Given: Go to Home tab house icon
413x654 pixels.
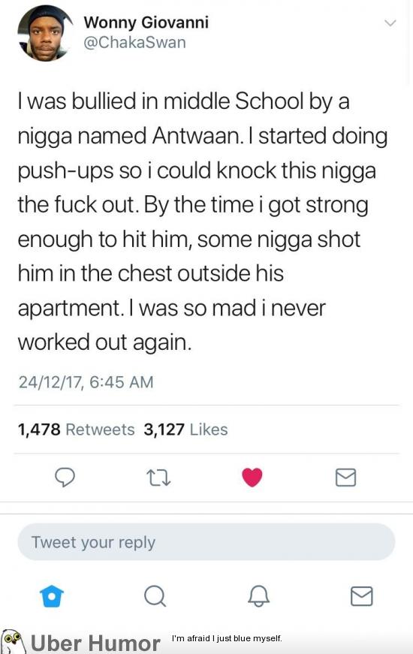Looking at the screenshot, I should coord(52,596).
